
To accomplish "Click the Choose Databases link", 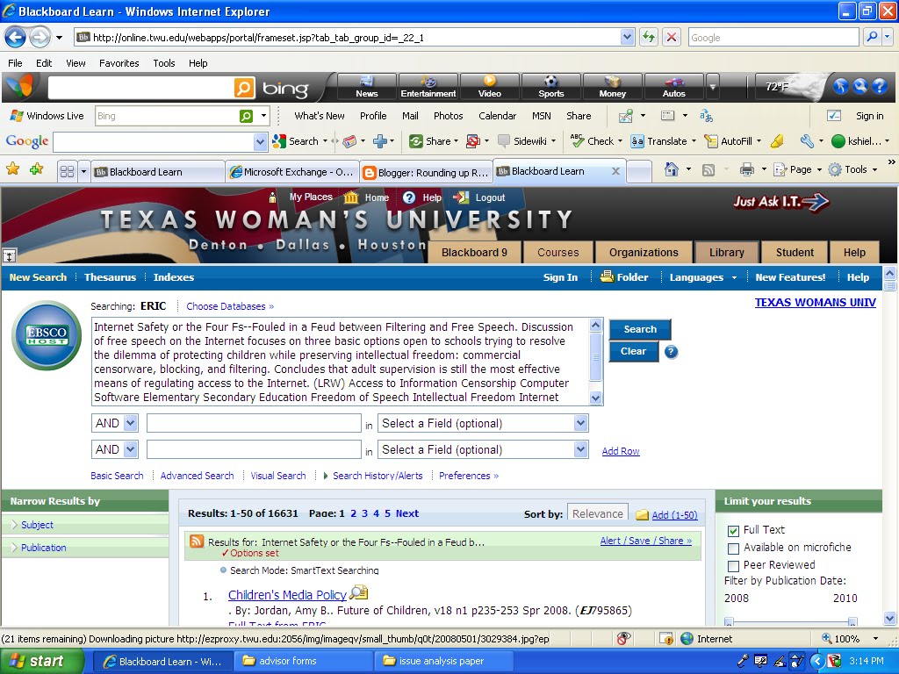I will 230,306.
